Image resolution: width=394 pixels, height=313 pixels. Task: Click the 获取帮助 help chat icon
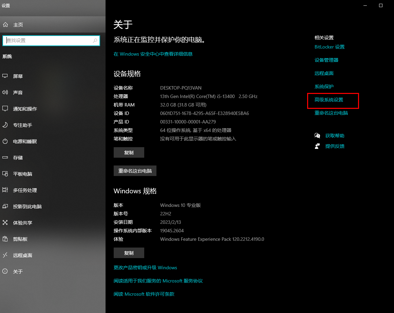[x=317, y=136]
